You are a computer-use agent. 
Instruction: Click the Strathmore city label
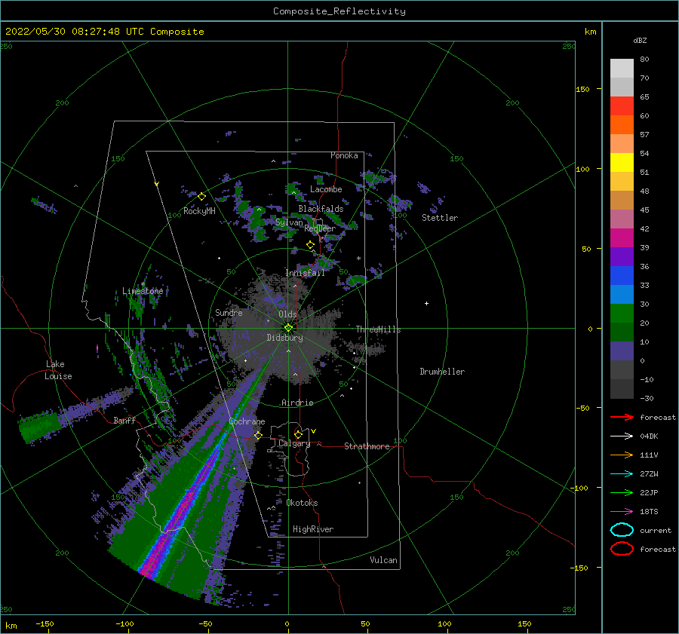[367, 446]
